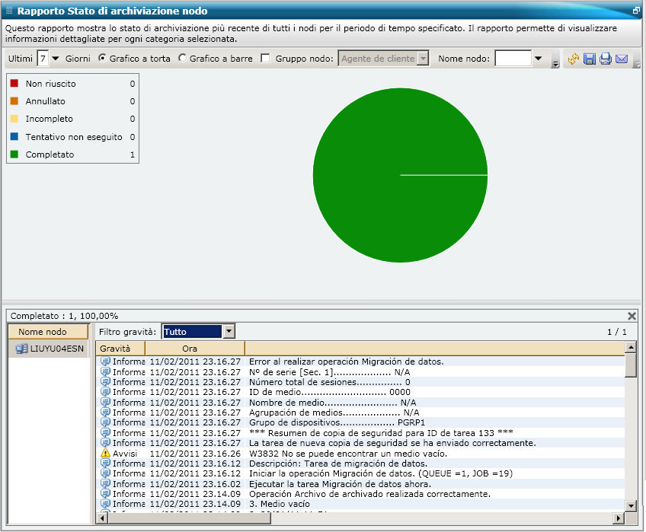The height and width of the screenshot is (532, 646).
Task: Click the report title grid icon
Action: pos(9,10)
